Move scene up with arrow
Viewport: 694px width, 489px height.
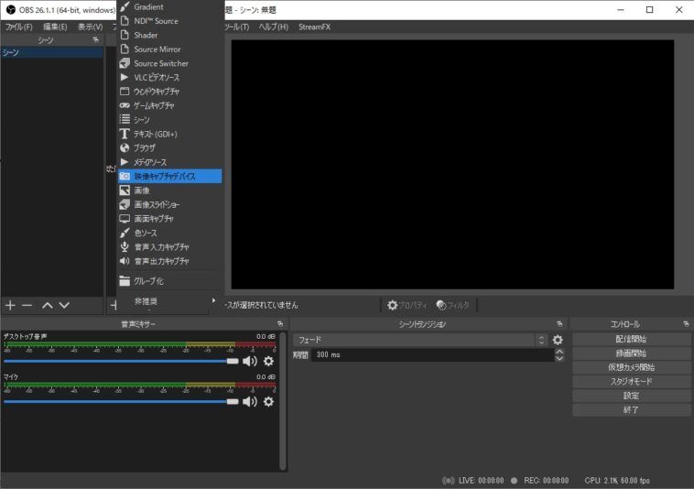[x=48, y=305]
